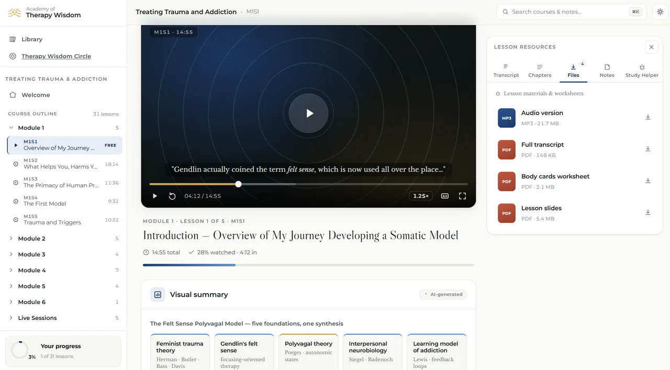
Task: Click the Visual summary chart icon
Action: 158,295
